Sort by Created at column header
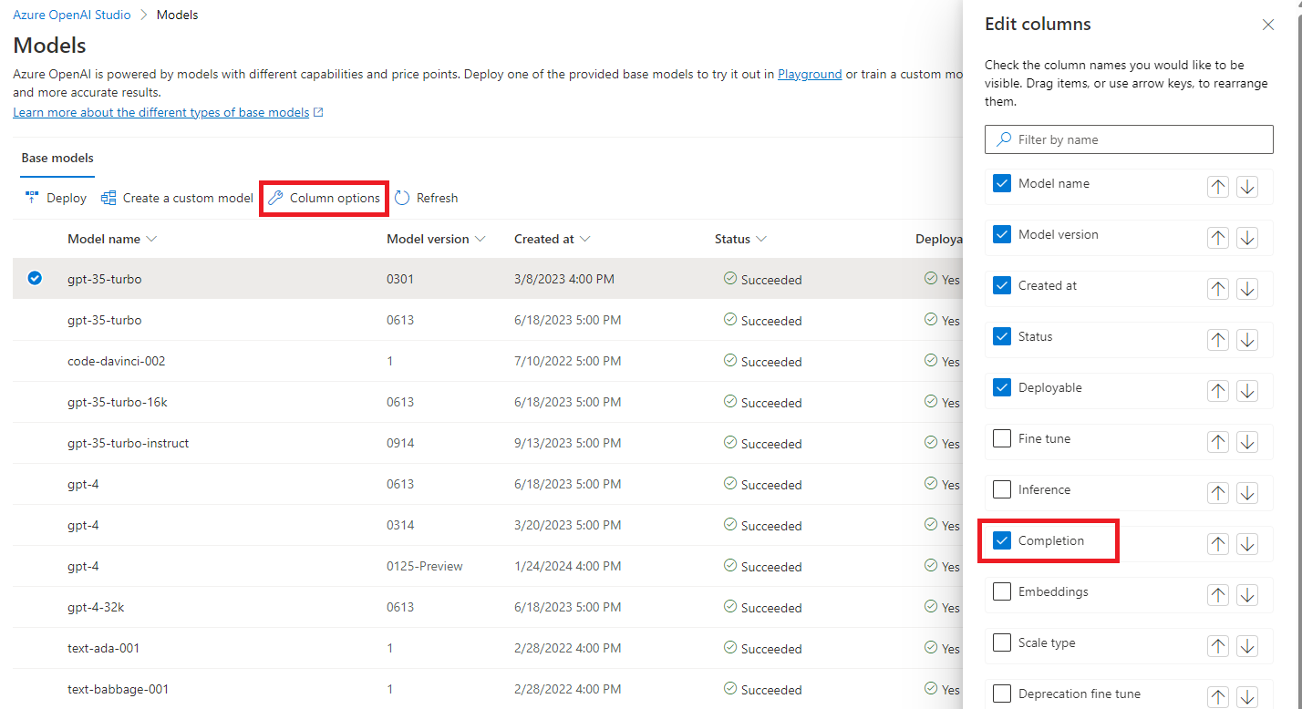This screenshot has width=1302, height=709. pyautogui.click(x=553, y=239)
